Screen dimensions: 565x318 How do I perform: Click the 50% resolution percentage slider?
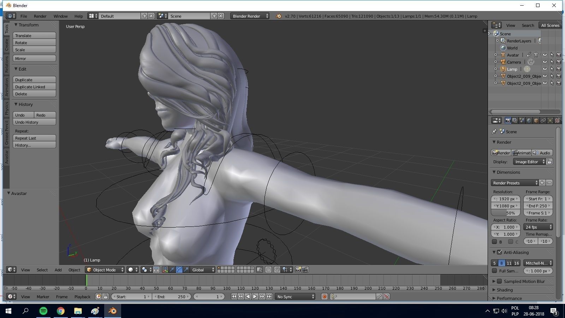[505, 213]
